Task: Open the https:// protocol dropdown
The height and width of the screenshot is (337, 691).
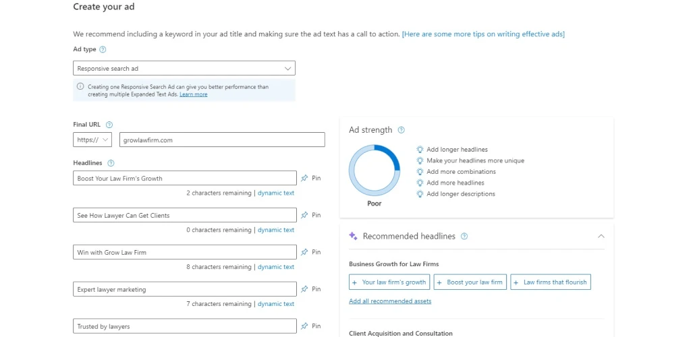Action: [x=92, y=140]
